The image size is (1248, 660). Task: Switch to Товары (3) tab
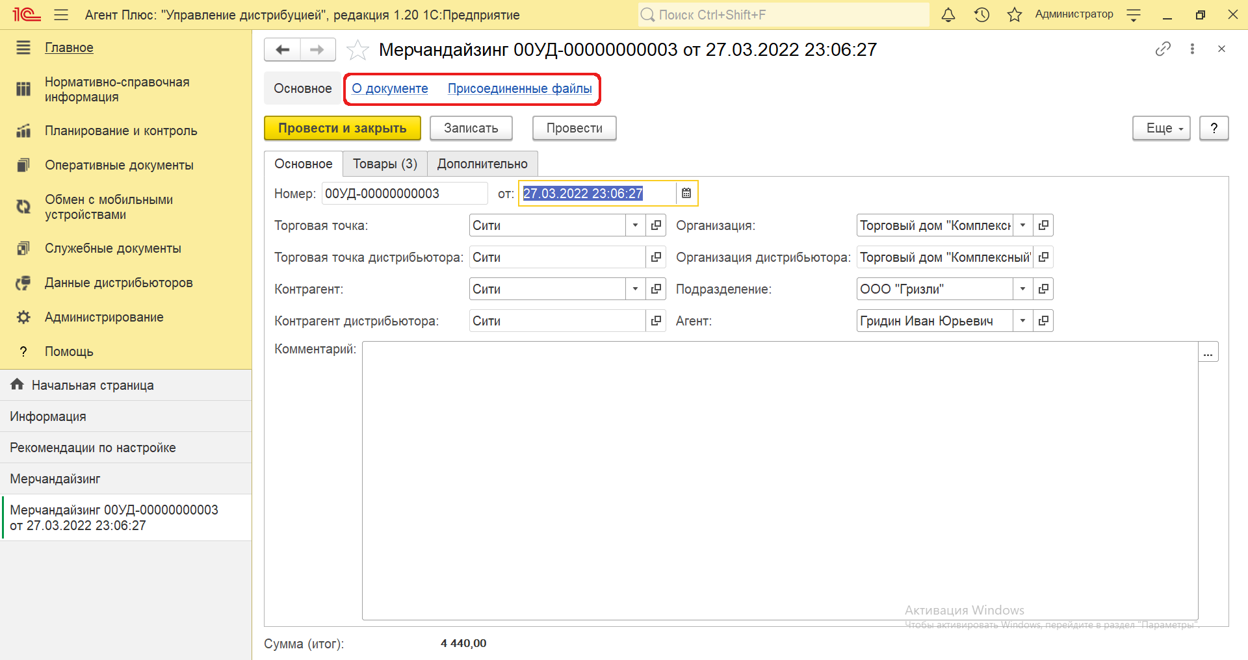click(x=385, y=164)
